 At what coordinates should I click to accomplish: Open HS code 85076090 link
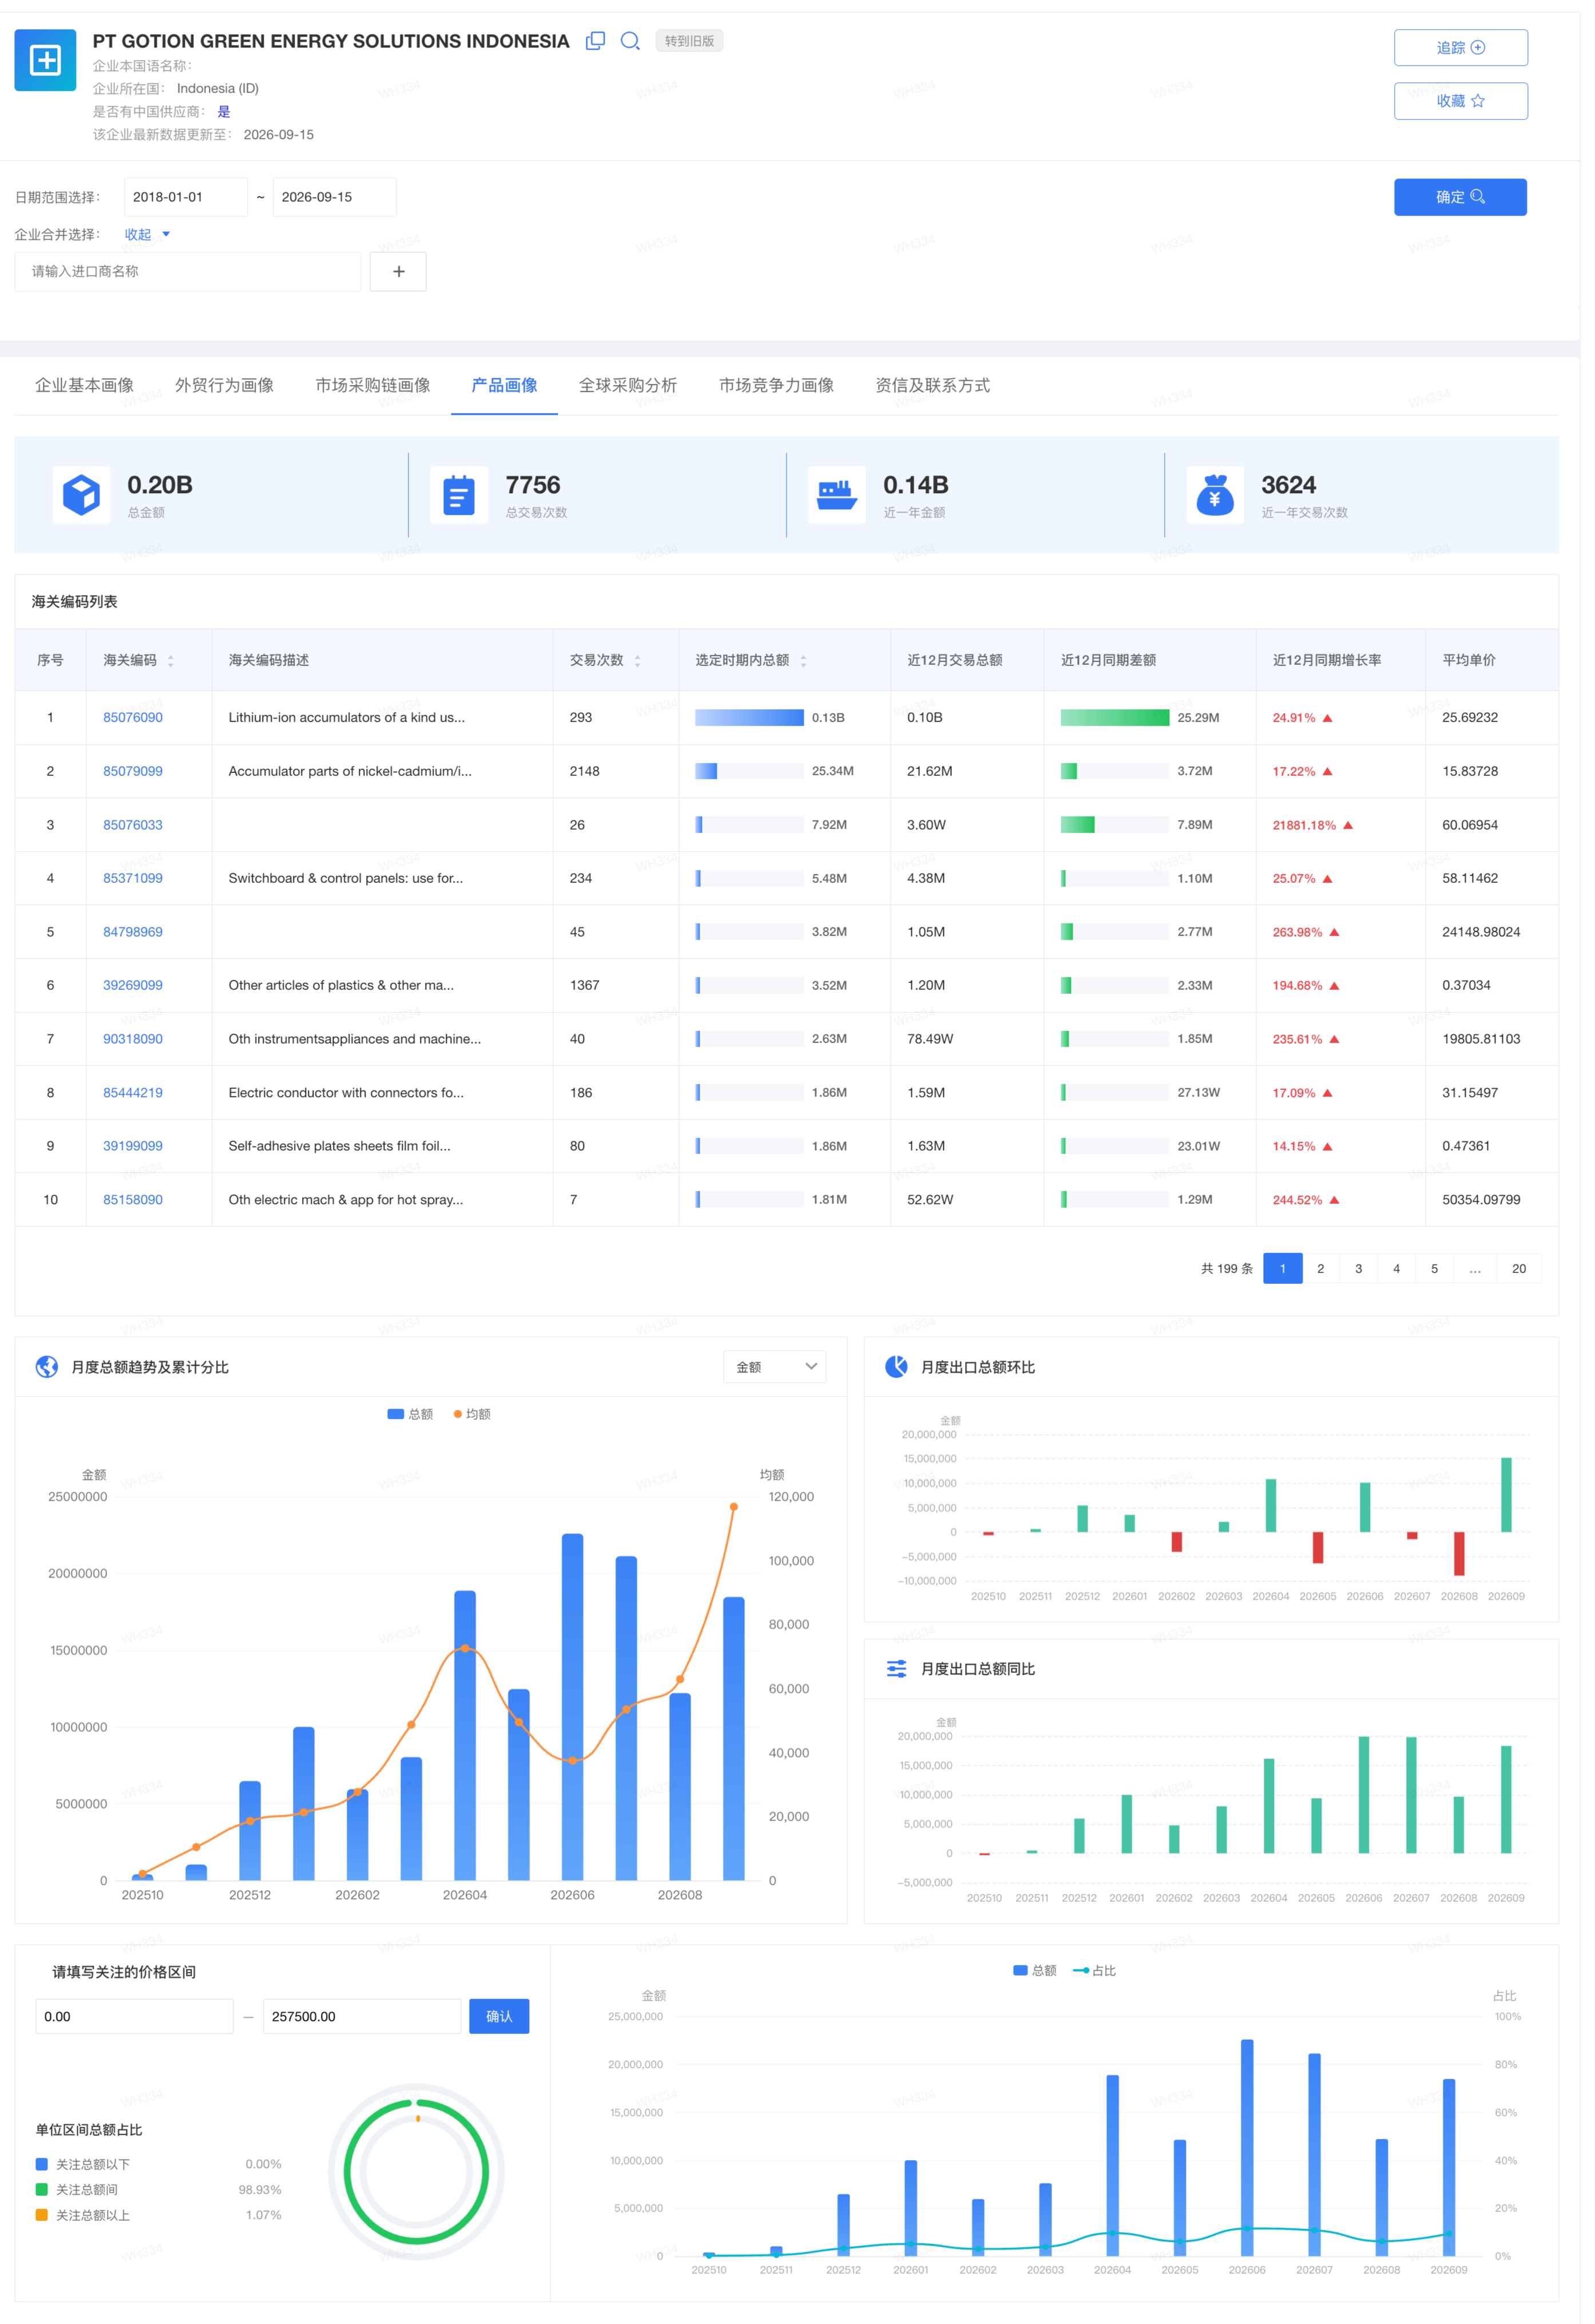tap(133, 718)
